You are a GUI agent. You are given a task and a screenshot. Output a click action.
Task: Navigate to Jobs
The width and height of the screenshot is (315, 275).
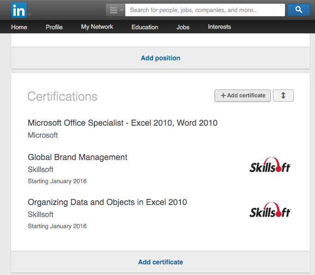point(183,27)
